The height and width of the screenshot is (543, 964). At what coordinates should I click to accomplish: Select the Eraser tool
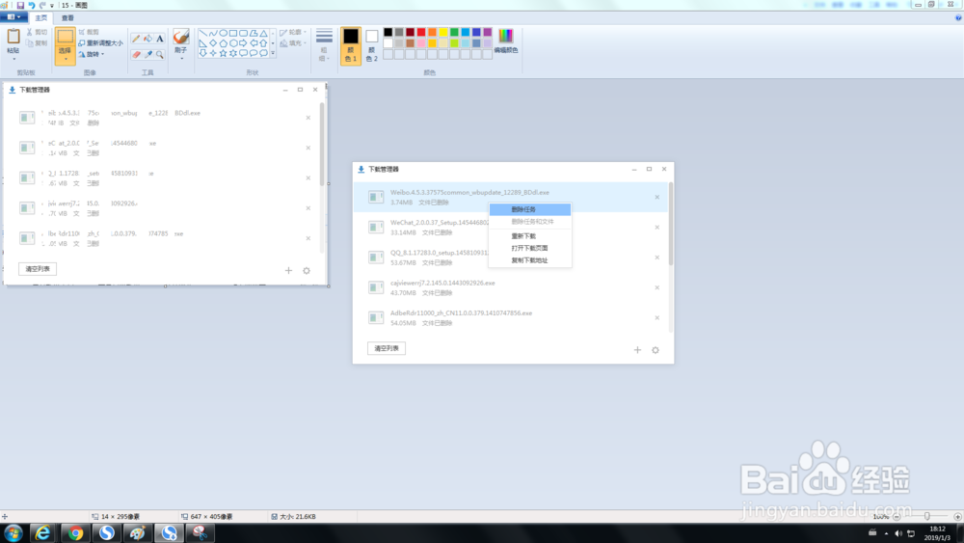click(x=136, y=54)
